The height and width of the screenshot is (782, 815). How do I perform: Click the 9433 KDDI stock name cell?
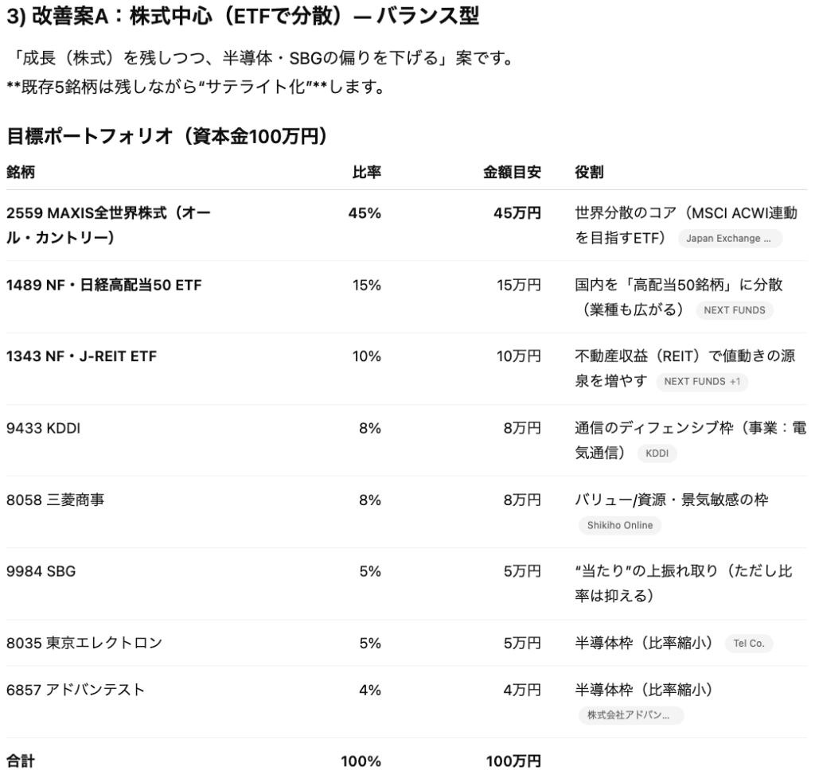(x=43, y=428)
